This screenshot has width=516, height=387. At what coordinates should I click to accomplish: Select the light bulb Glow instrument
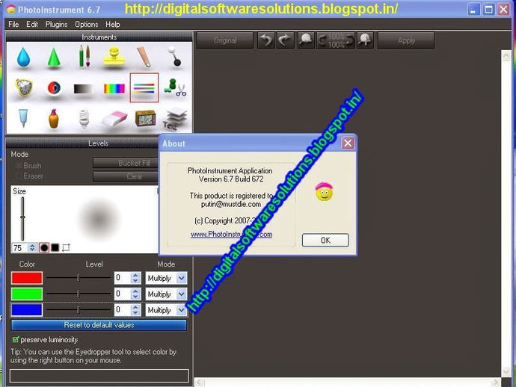pyautogui.click(x=85, y=118)
